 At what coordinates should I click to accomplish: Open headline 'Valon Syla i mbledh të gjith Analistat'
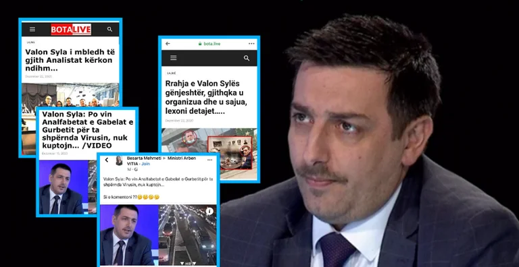(70, 60)
